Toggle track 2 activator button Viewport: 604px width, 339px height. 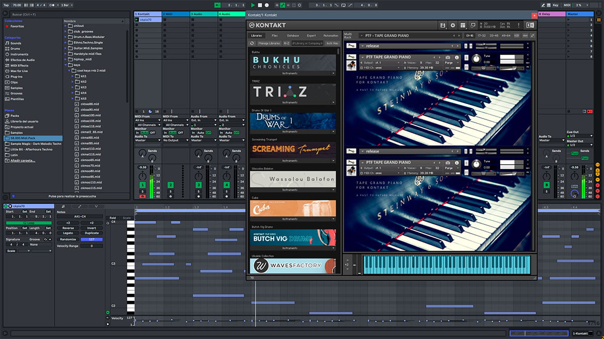tap(171, 185)
